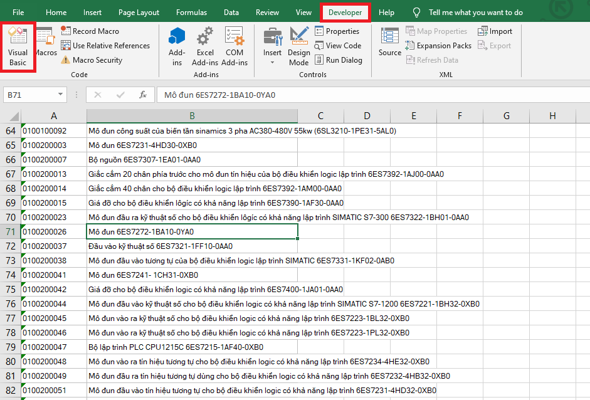Click the Macros icon

click(x=46, y=44)
